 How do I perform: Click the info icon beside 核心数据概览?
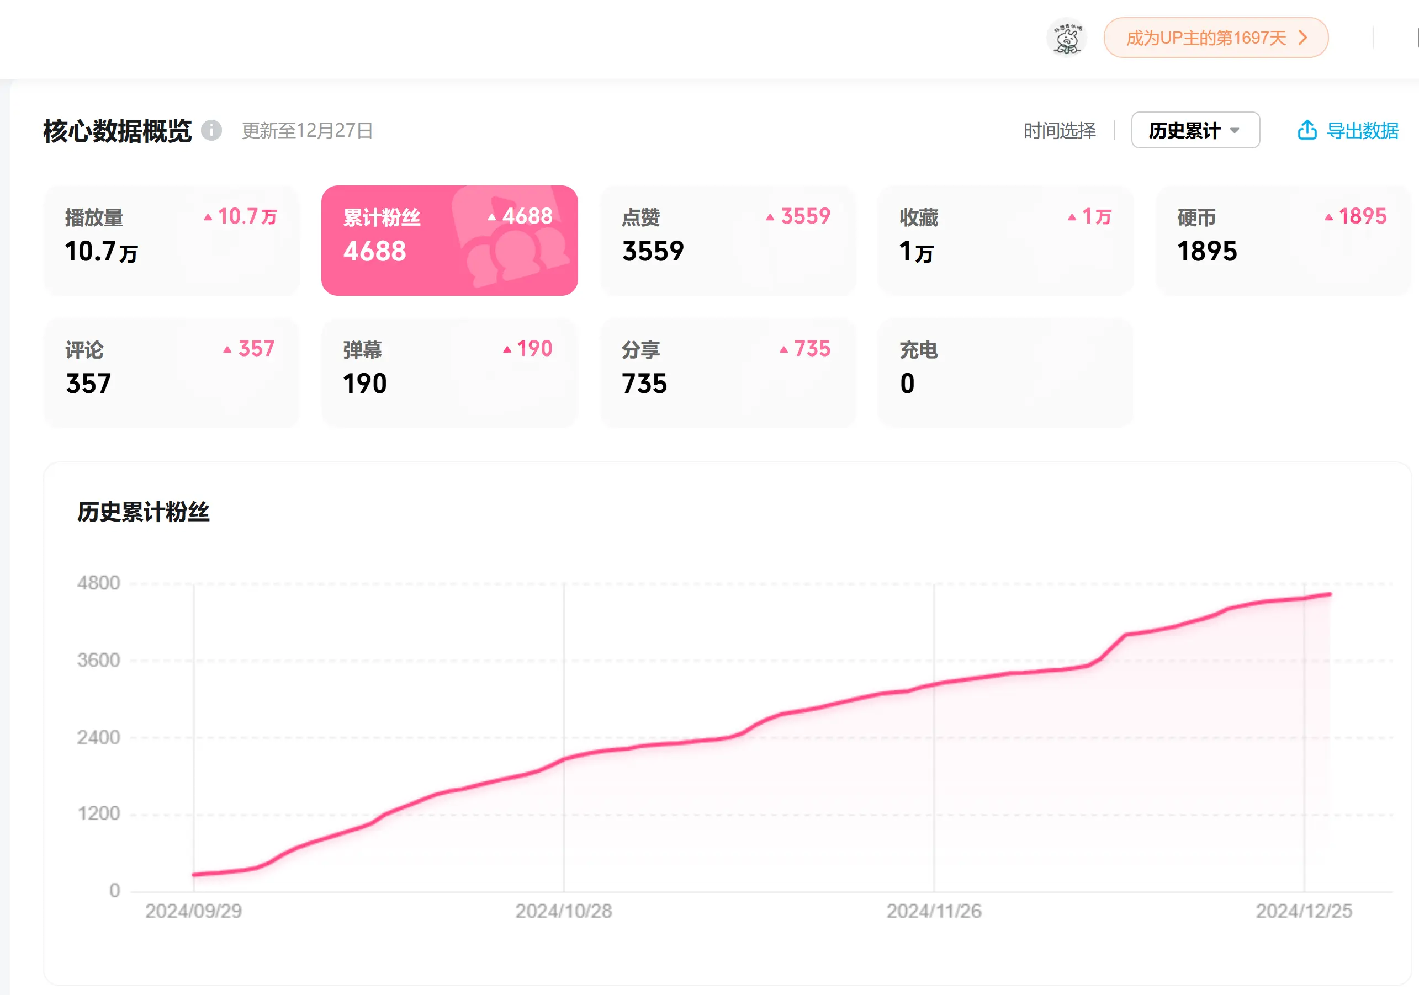(x=211, y=130)
